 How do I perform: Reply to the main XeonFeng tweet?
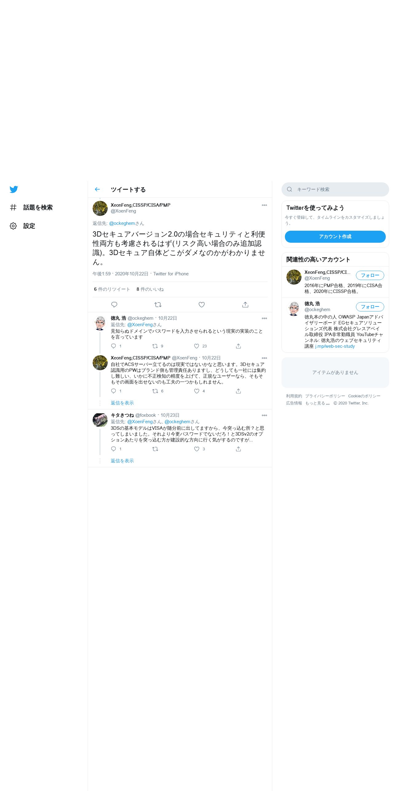pyautogui.click(x=114, y=305)
